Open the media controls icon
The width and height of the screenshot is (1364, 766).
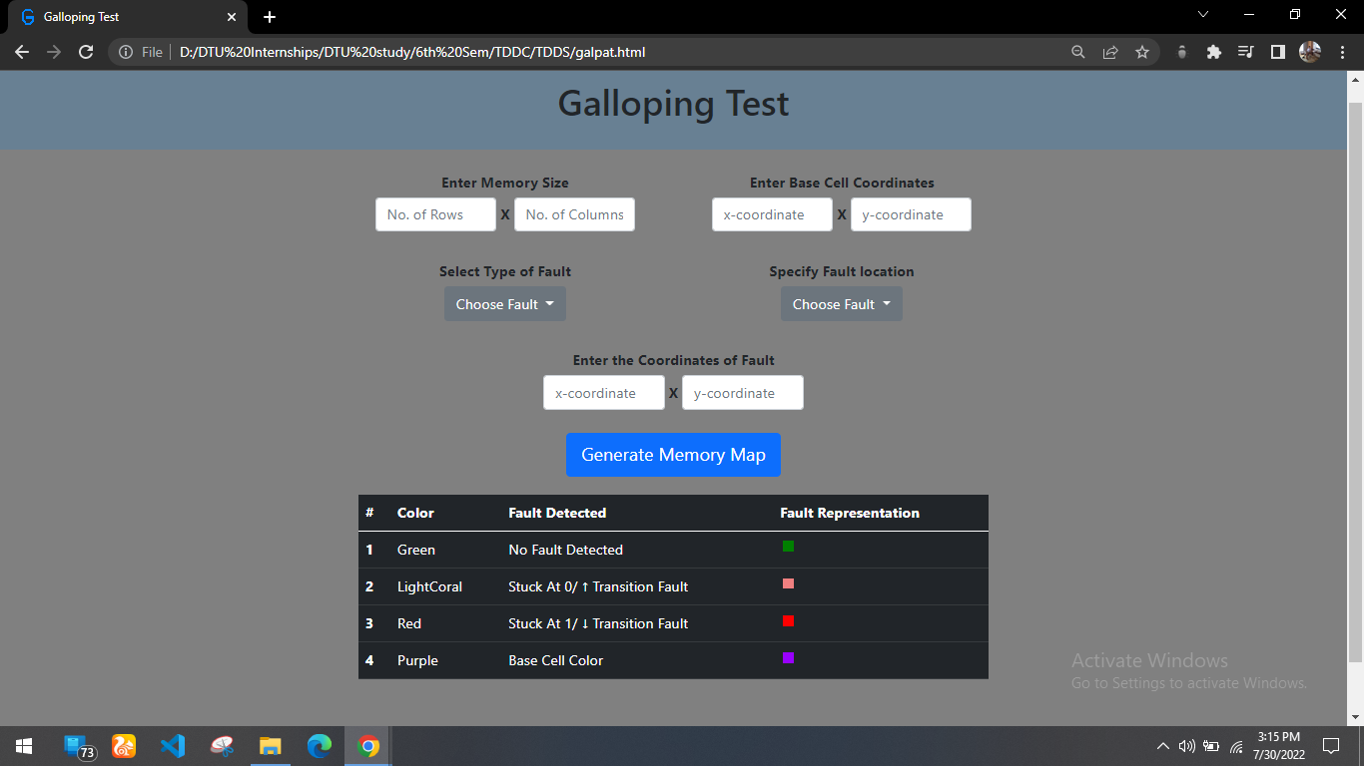pos(1245,51)
